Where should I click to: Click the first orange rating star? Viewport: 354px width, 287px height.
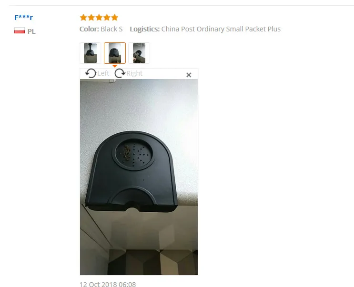pyautogui.click(x=83, y=17)
